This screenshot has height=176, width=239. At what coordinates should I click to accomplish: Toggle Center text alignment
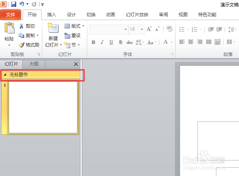tap(191, 42)
